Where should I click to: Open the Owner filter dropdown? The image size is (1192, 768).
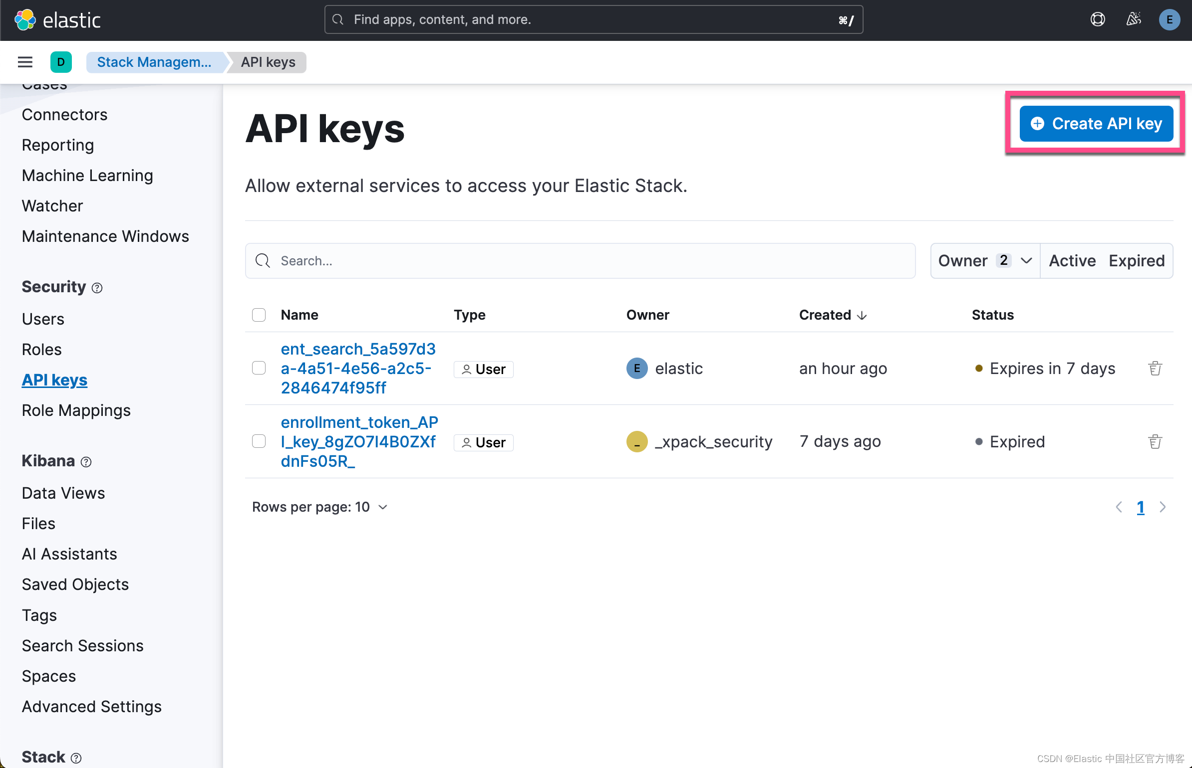[984, 260]
